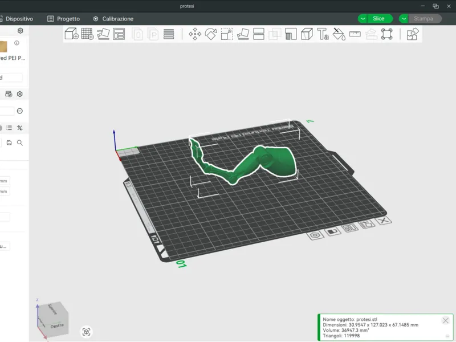
Task: Search settings with magnifier icon
Action: pyautogui.click(x=20, y=142)
